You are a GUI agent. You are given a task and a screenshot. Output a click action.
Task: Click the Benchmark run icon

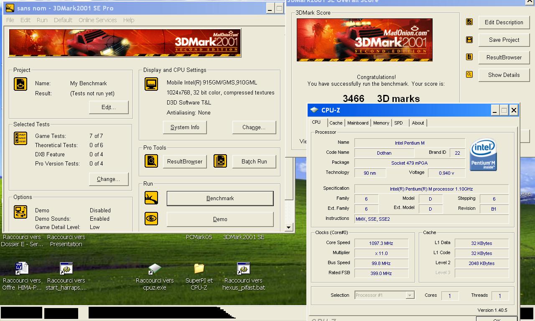151,198
